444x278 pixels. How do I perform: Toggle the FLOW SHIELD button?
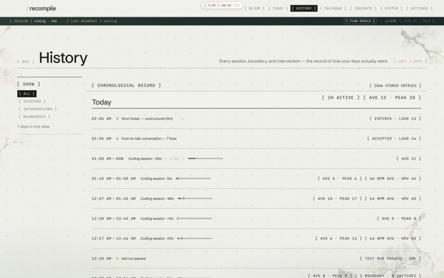(360, 21)
